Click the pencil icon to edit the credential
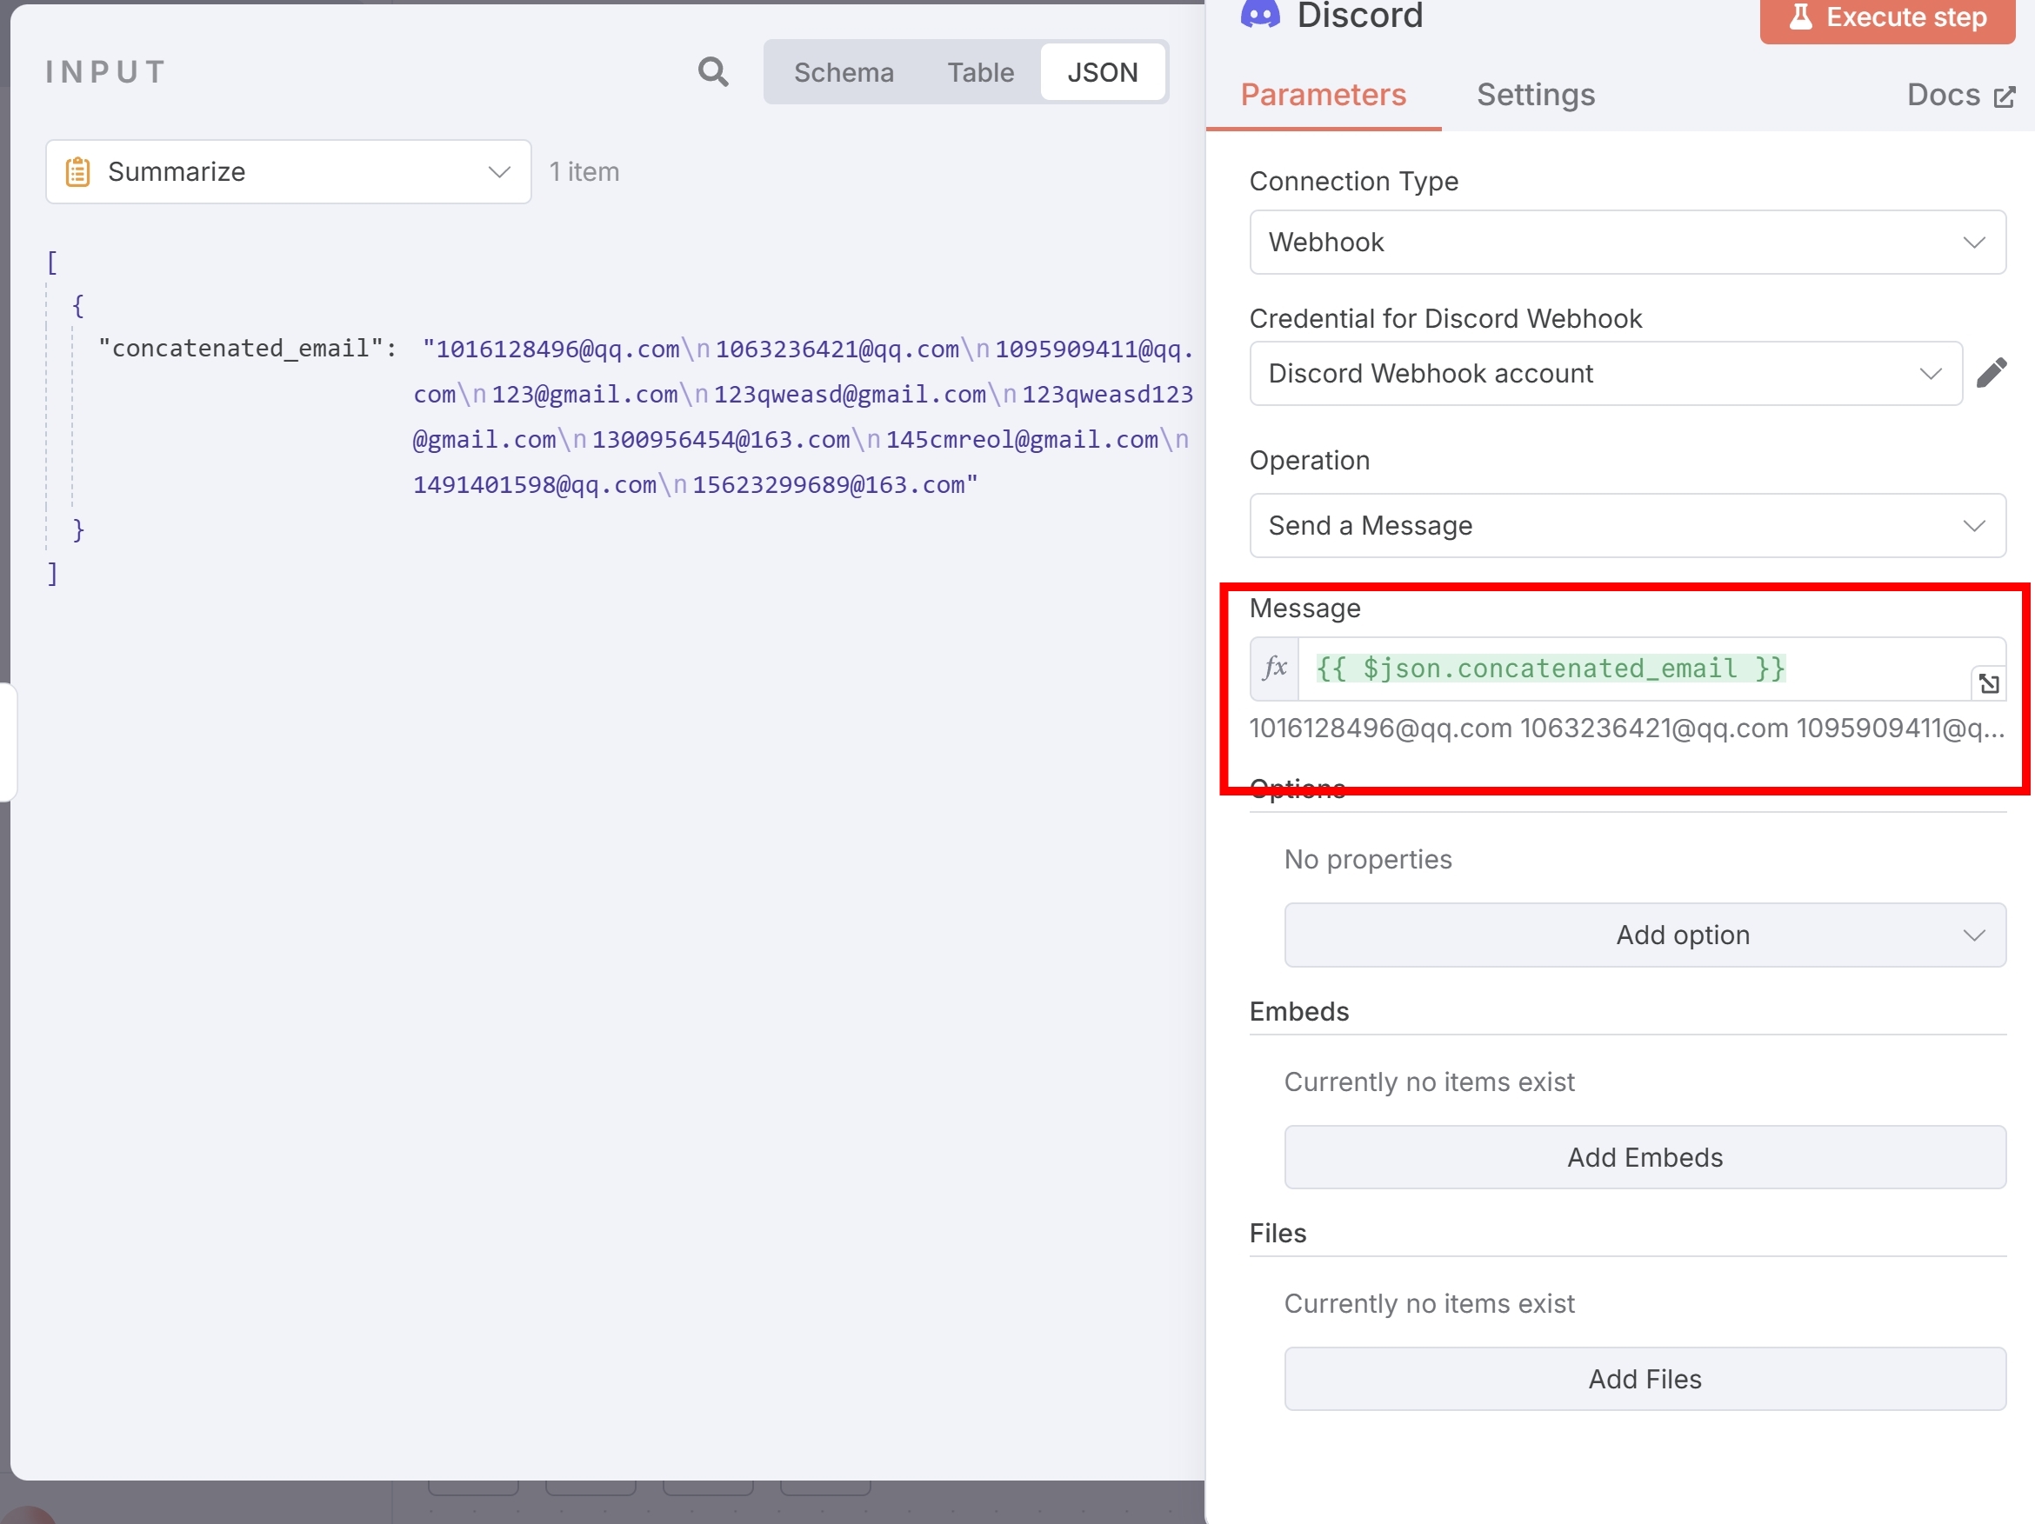The image size is (2035, 1524). pos(1991,372)
